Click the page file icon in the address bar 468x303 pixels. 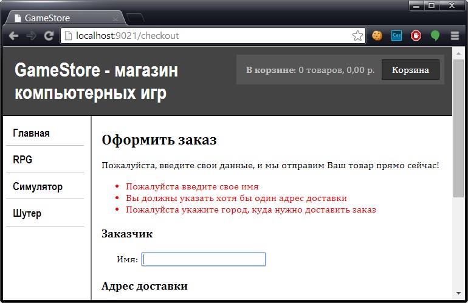coord(68,36)
